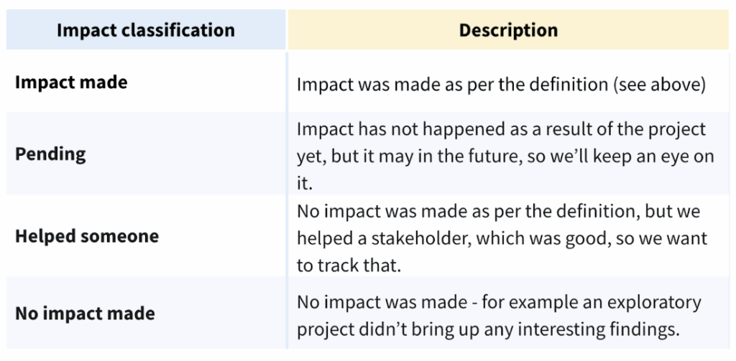
Task: Click the trailing "it." in Pending description
Action: tap(305, 183)
